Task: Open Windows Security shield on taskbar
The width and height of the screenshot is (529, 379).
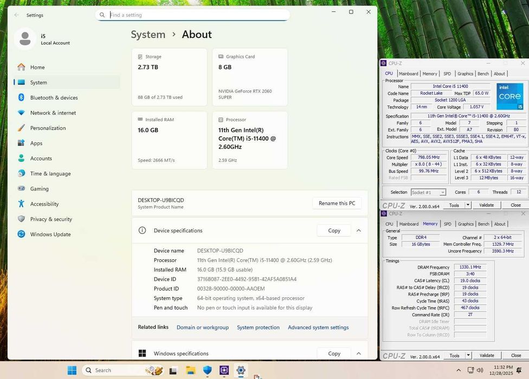Action: pyautogui.click(x=207, y=370)
